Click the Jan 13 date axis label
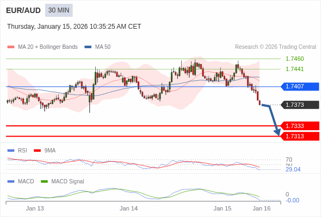Screen dimensions: 321x217 35,209
